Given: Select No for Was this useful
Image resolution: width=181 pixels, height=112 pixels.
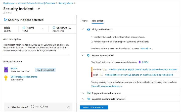Looking at the screenshot, I should (42, 106).
